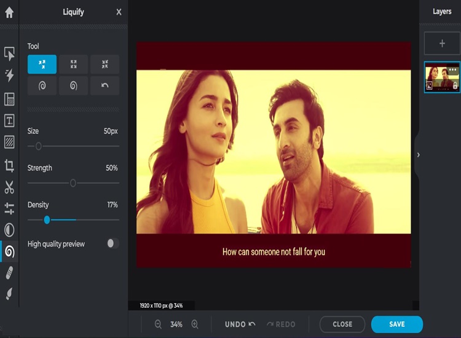Viewport: 461px width, 338px height.
Task: Open the Effect half-circle tool
Action: [9, 230]
